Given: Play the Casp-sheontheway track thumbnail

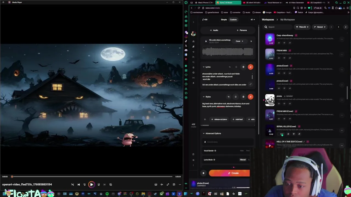Looking at the screenshot, I should tap(270, 39).
